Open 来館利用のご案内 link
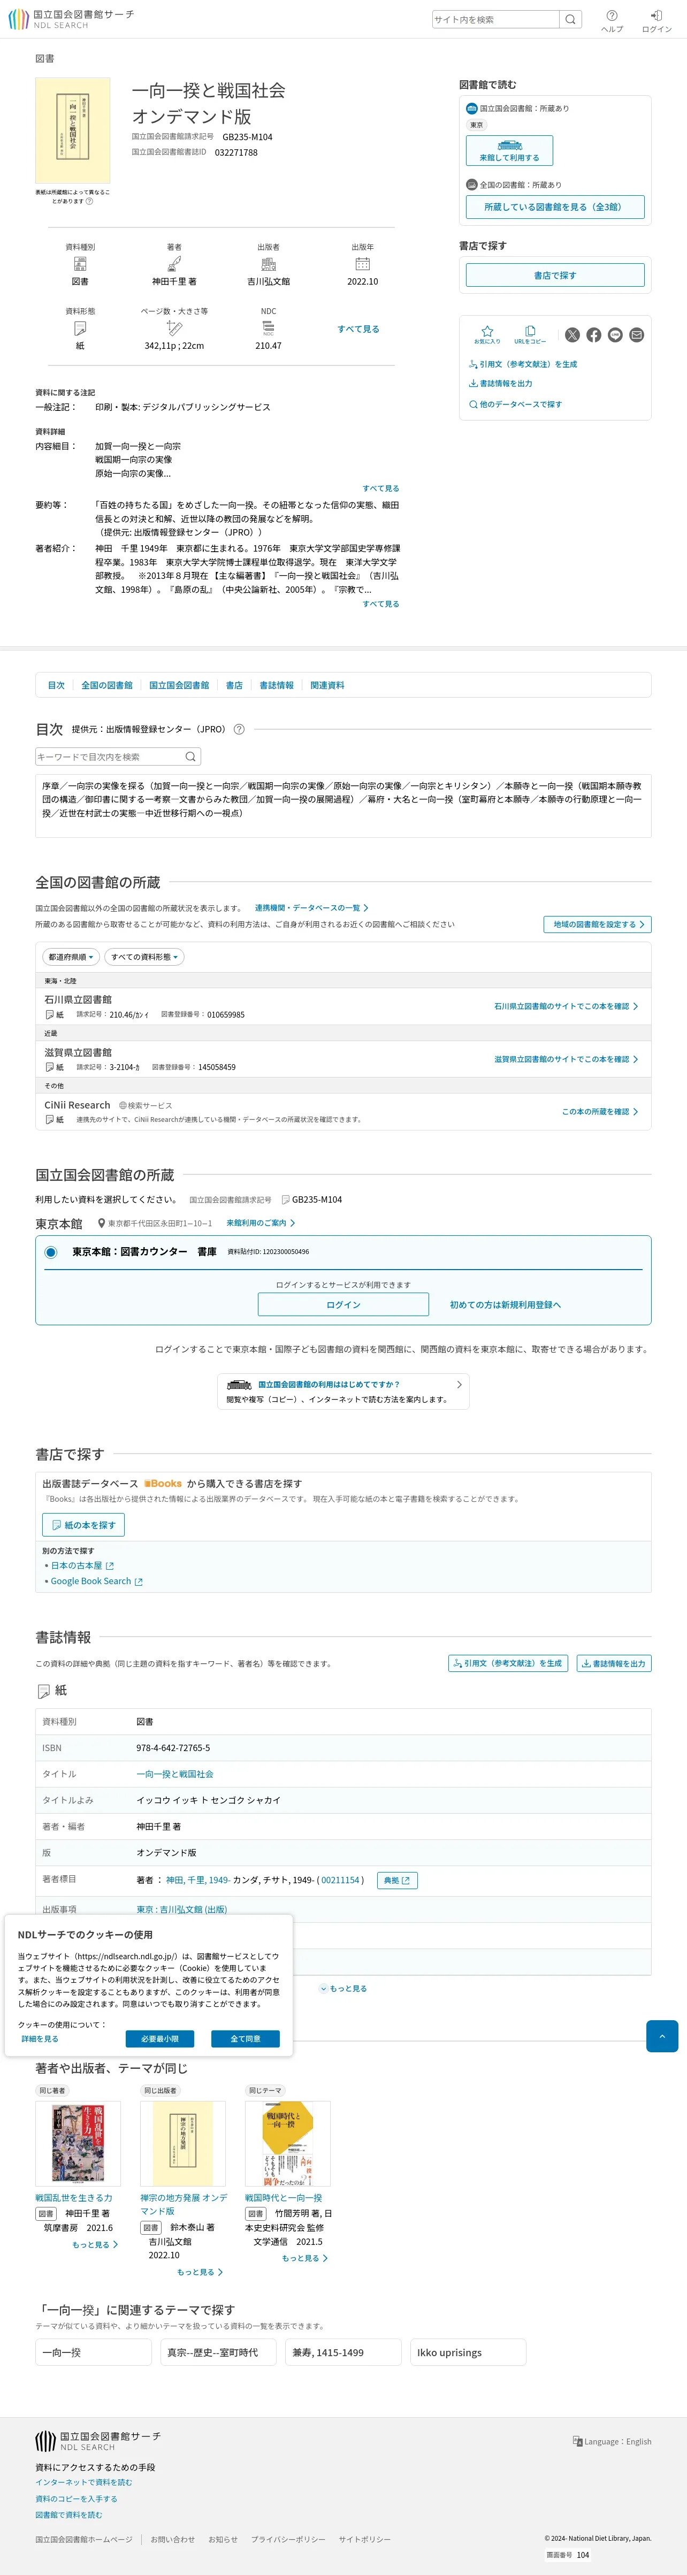 click(261, 1222)
